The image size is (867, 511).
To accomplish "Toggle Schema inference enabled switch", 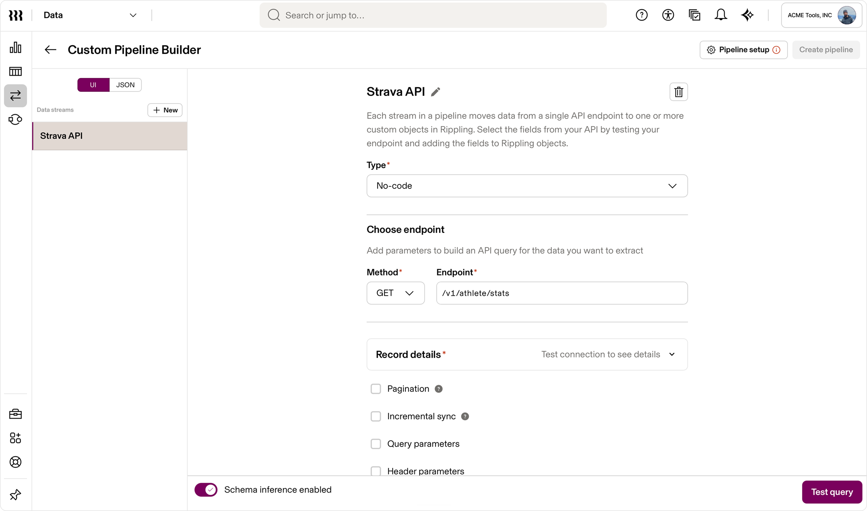I will tap(206, 490).
